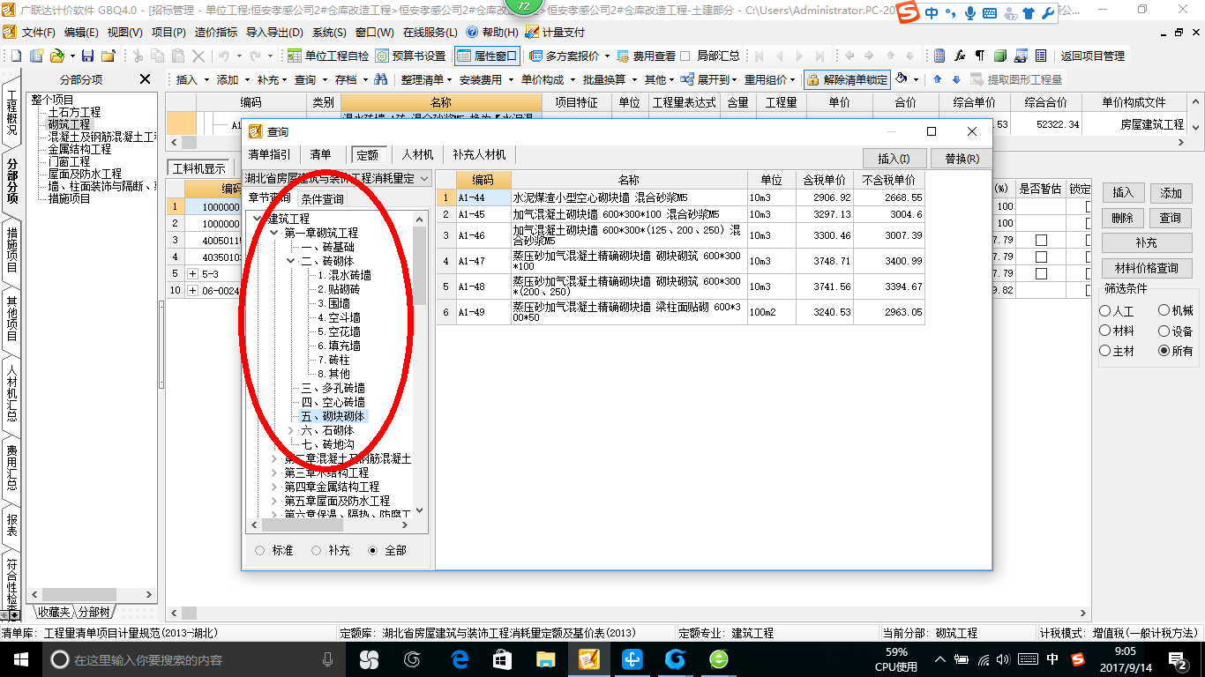This screenshot has height=677, width=1205.
Task: Toggle the 属性窗口 properties window
Action: tap(487, 56)
